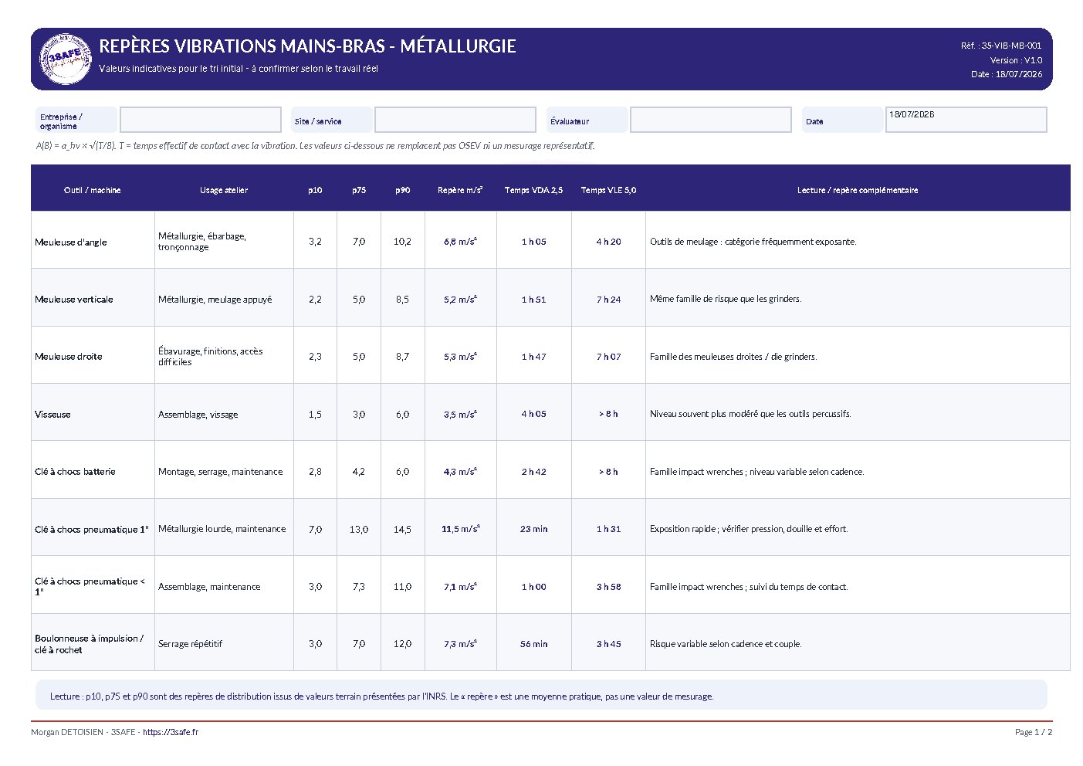Select the 'Clé à chocs batterie' row label

coord(75,472)
